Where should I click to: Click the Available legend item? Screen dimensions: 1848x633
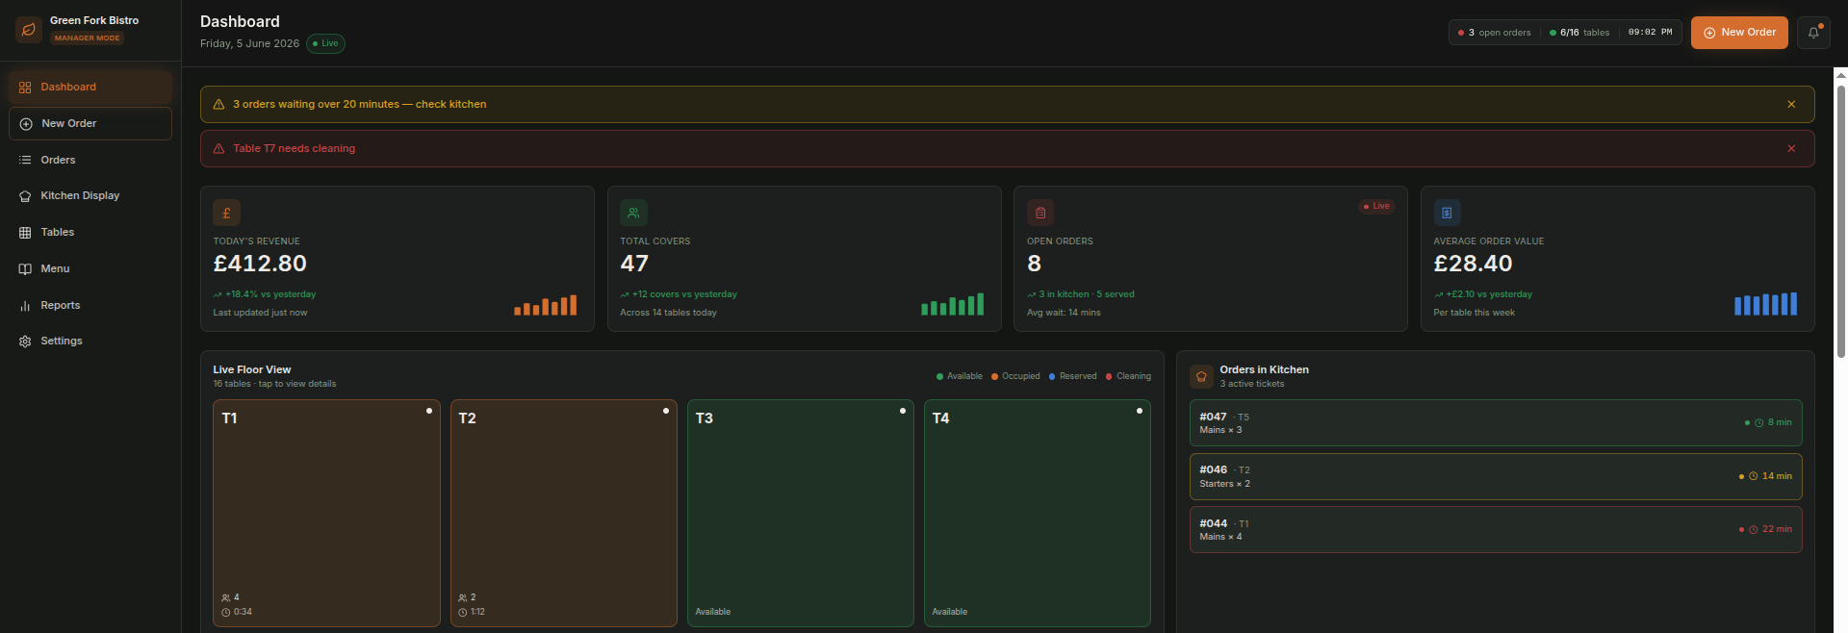960,376
